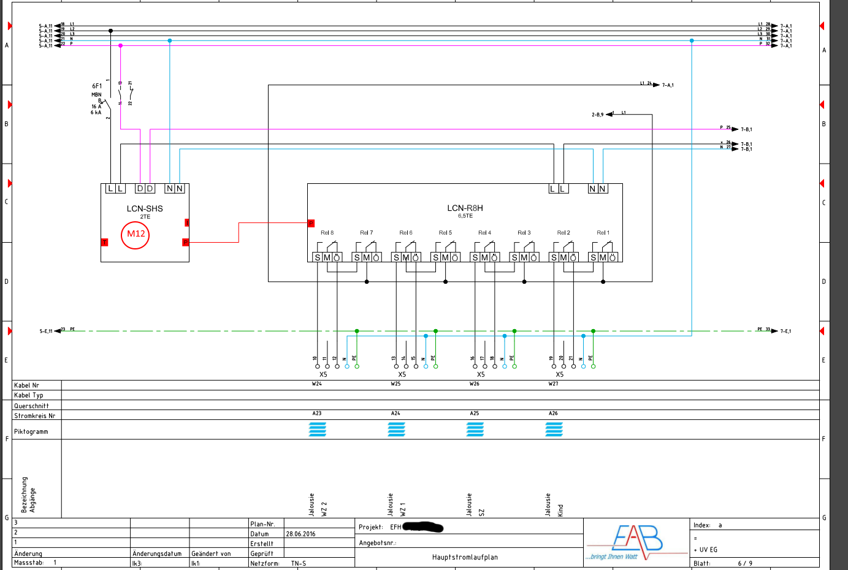Select the Jalousie pictogram under A24
The height and width of the screenshot is (570, 848).
396,430
